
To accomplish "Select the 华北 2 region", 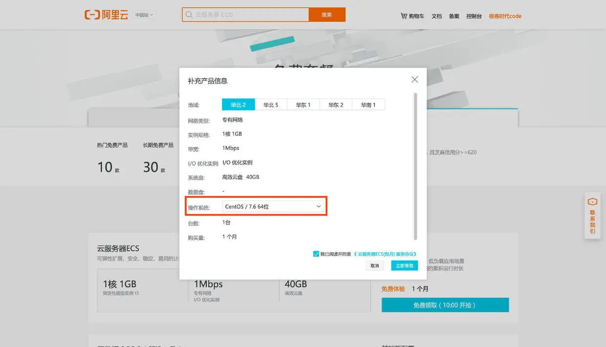I will [238, 105].
